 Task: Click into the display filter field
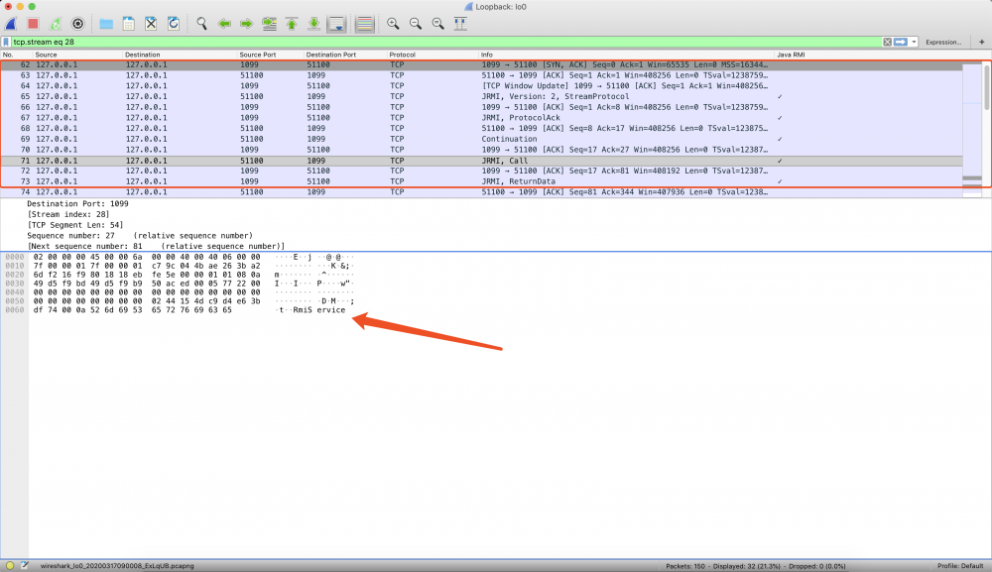[x=446, y=42]
